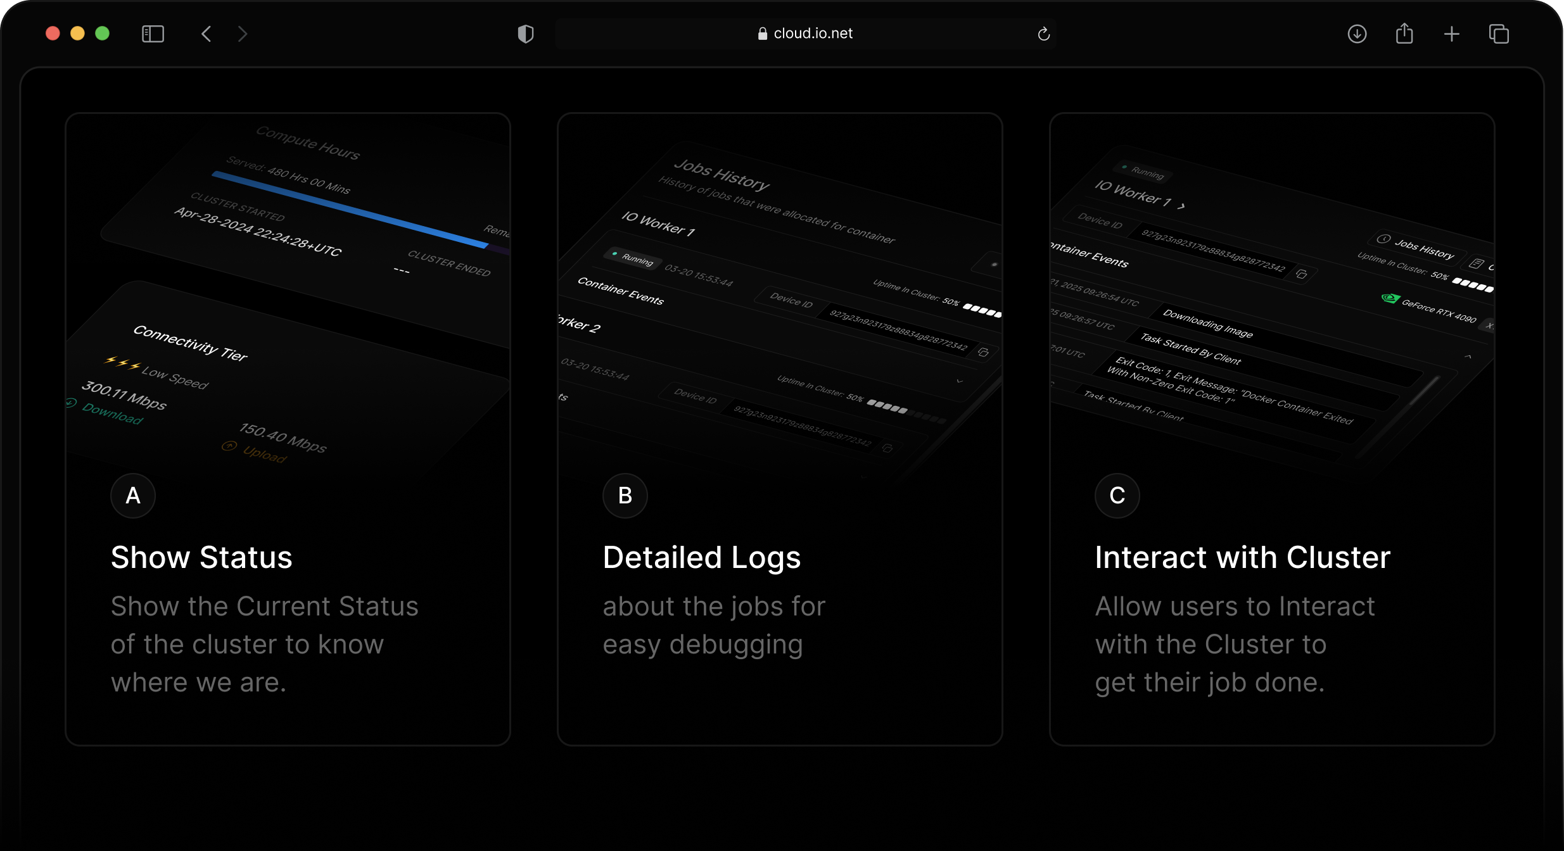The image size is (1564, 851).
Task: Click the forward navigation arrow
Action: click(x=243, y=34)
